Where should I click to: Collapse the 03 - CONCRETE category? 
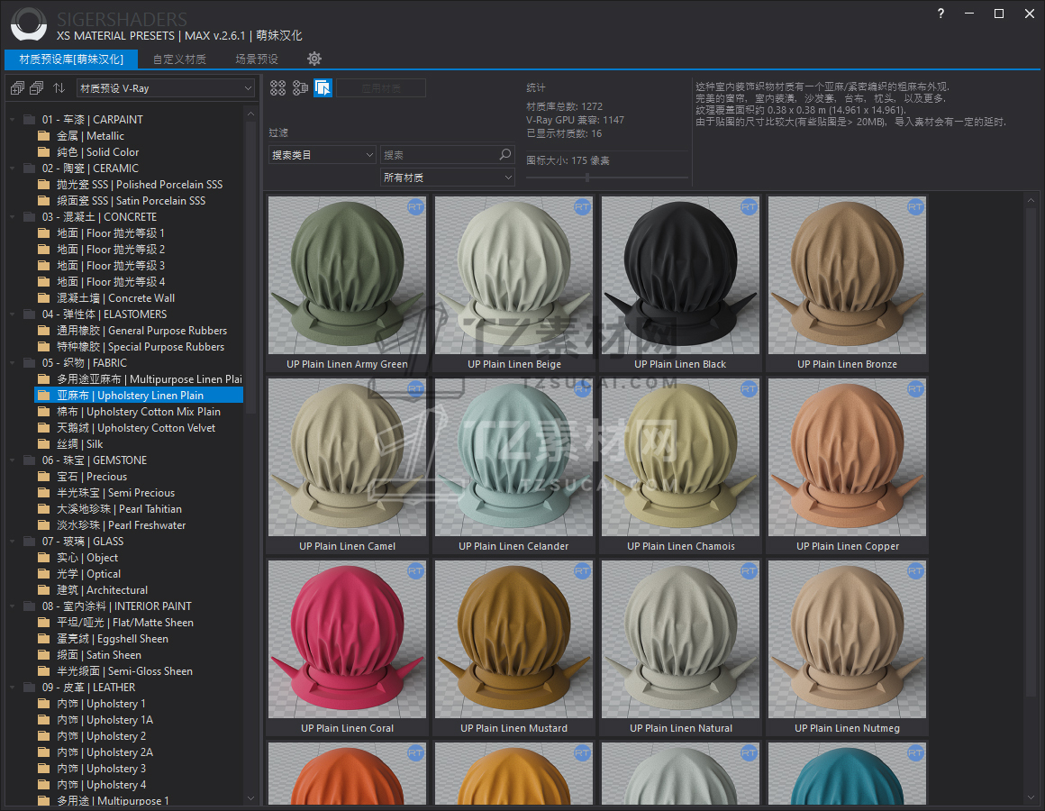pyautogui.click(x=13, y=217)
